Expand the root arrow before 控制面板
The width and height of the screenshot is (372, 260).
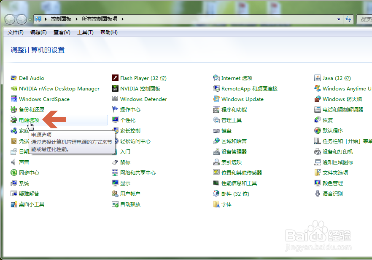click(x=46, y=19)
